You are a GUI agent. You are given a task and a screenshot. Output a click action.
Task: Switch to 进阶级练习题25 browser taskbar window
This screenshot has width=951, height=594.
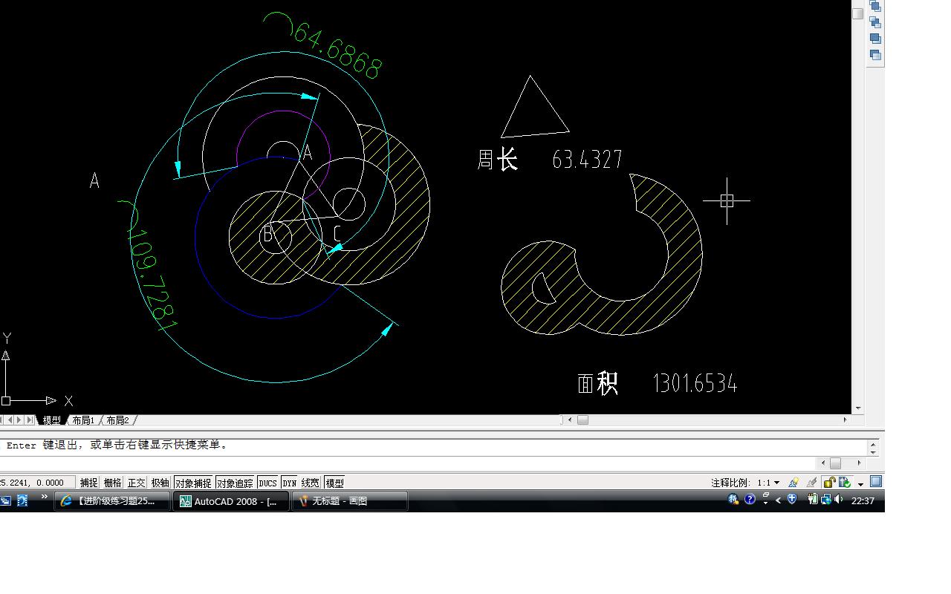113,501
